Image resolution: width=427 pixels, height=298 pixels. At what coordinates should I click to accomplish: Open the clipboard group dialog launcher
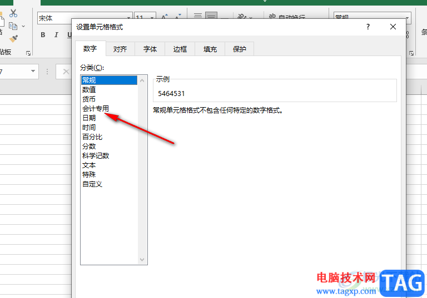click(x=28, y=53)
